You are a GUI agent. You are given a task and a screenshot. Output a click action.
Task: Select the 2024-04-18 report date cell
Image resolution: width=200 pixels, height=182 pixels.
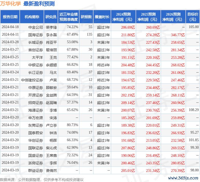(10, 27)
